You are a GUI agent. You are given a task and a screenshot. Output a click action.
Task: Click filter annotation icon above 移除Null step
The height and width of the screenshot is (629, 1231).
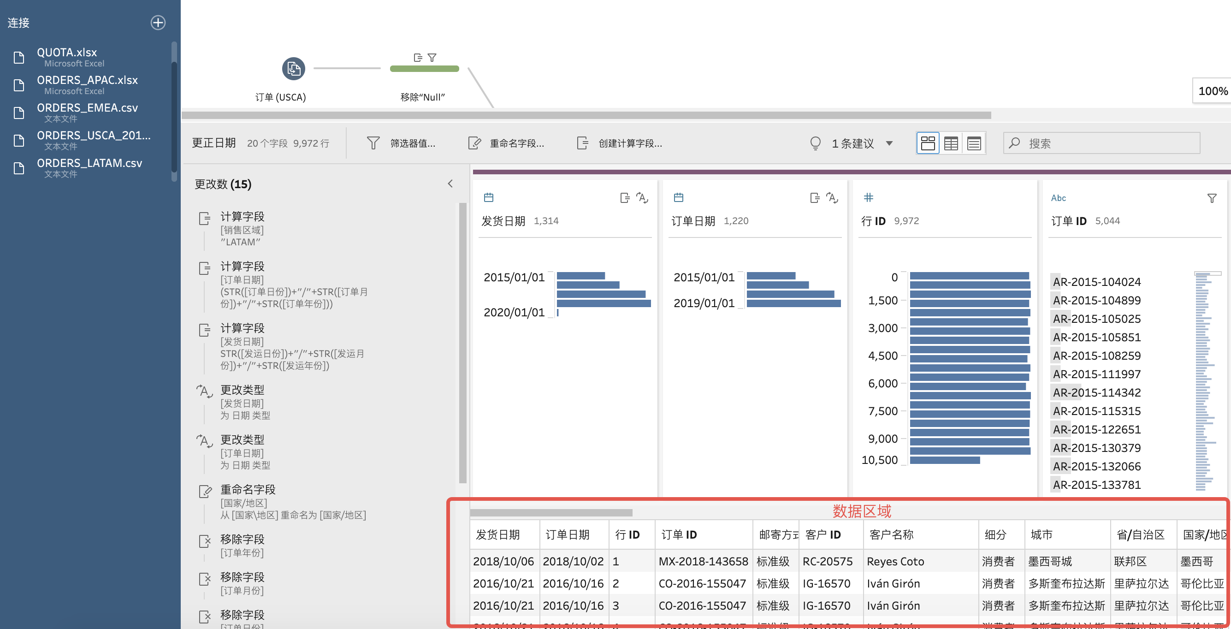[x=432, y=57]
